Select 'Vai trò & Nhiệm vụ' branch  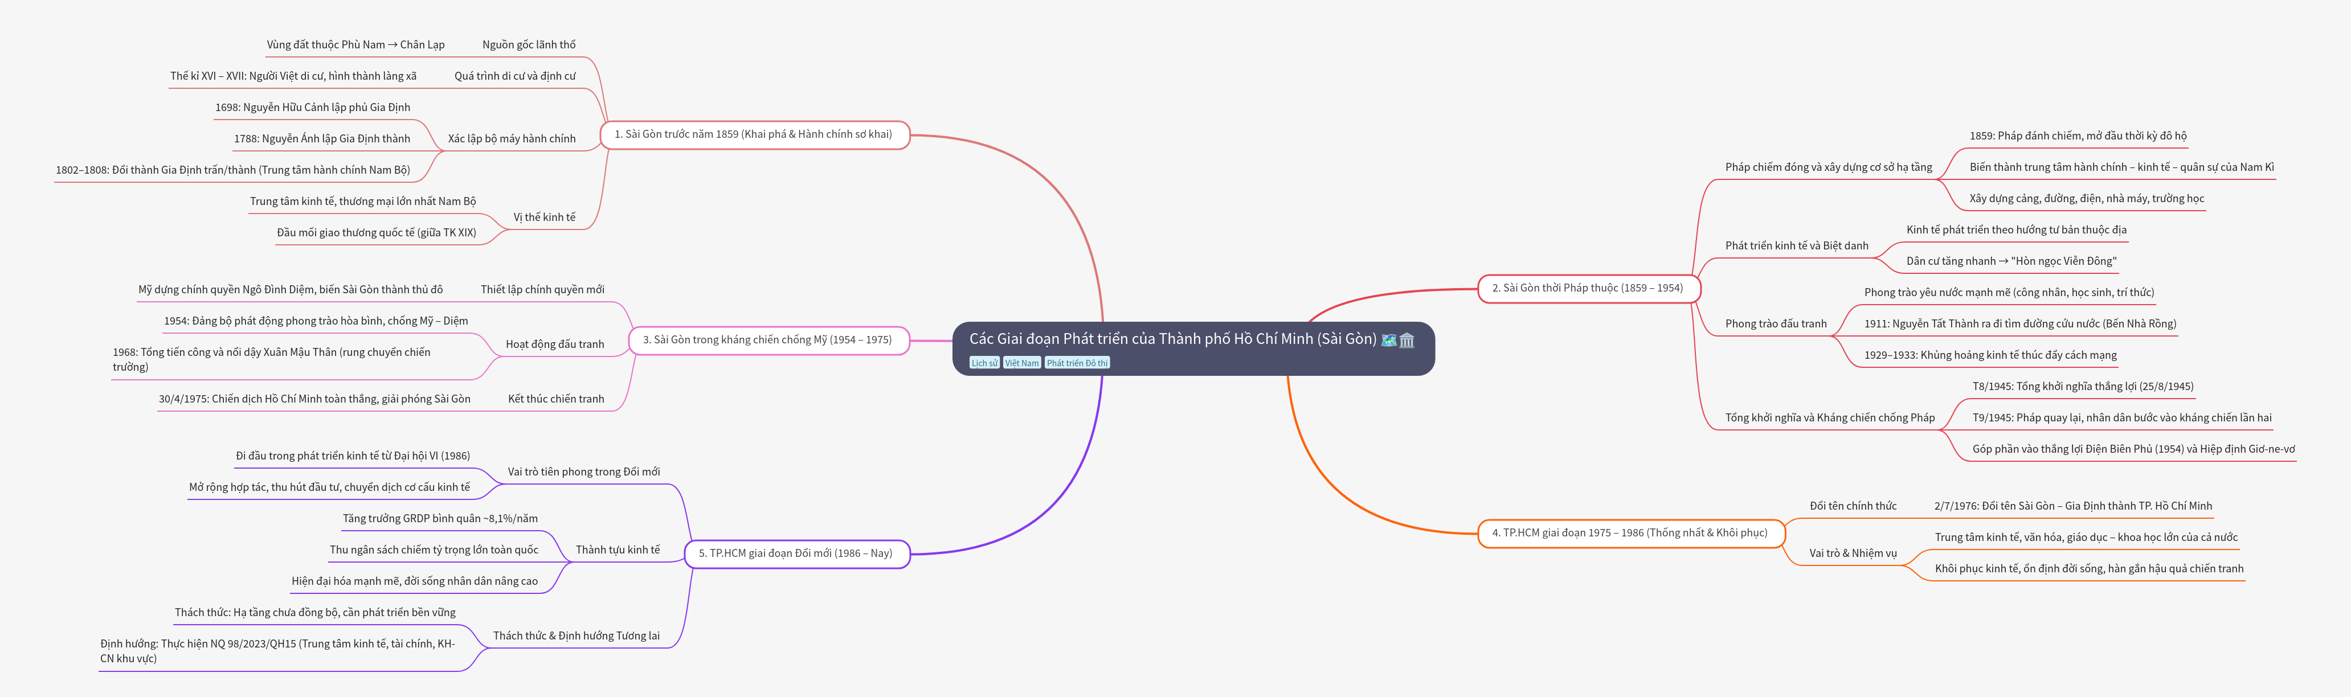1853,553
